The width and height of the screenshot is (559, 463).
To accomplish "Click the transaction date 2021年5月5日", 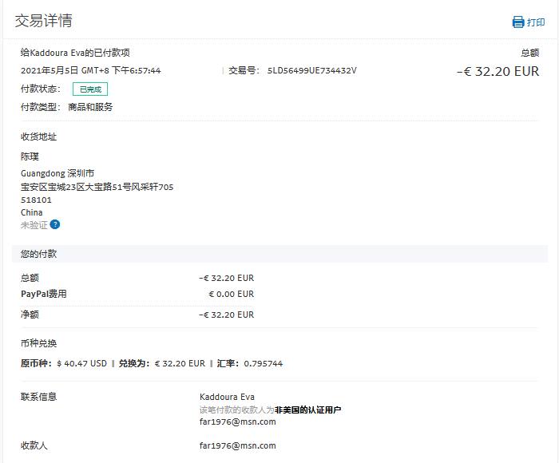I will 50,70.
